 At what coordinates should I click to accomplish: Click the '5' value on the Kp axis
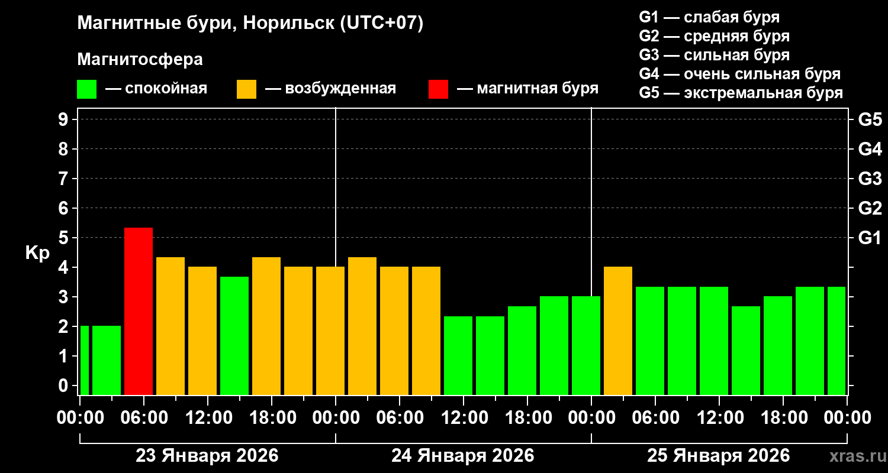pos(65,238)
